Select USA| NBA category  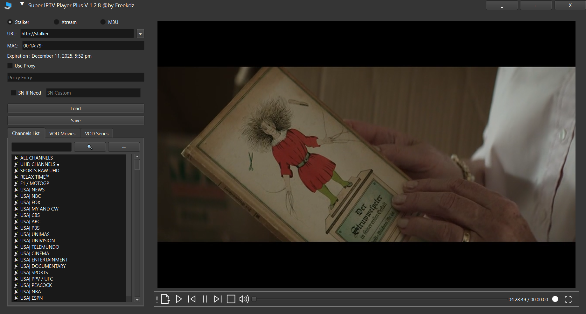click(31, 291)
